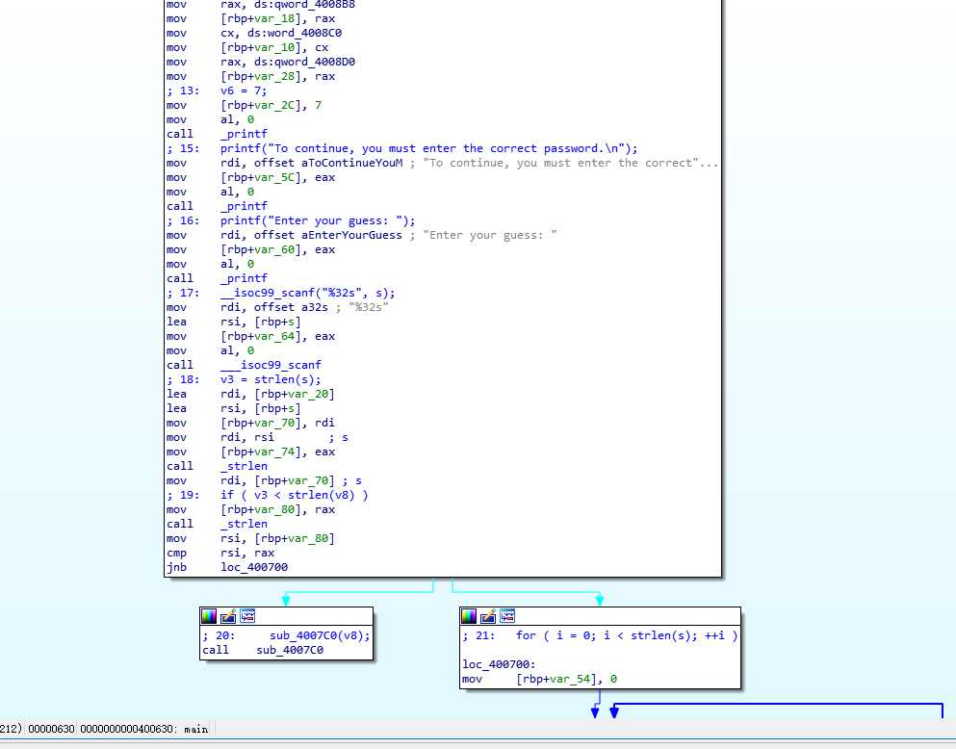Open color picker icon on loc_400700 block
956x749 pixels.
pos(469,616)
